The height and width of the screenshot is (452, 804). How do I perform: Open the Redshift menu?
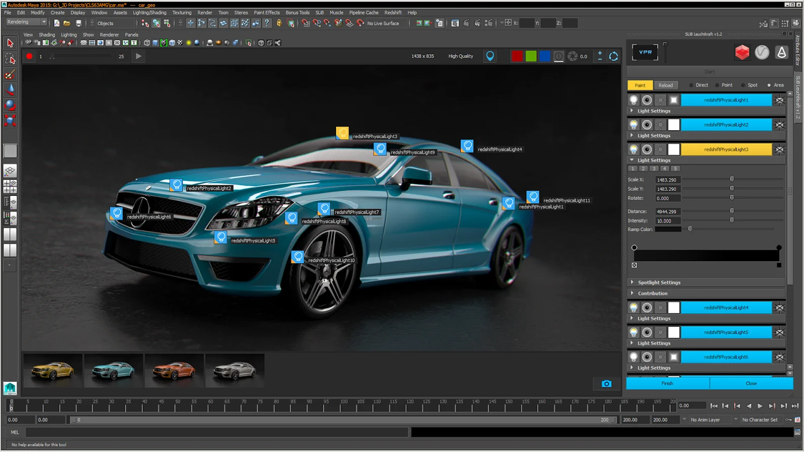tap(392, 13)
